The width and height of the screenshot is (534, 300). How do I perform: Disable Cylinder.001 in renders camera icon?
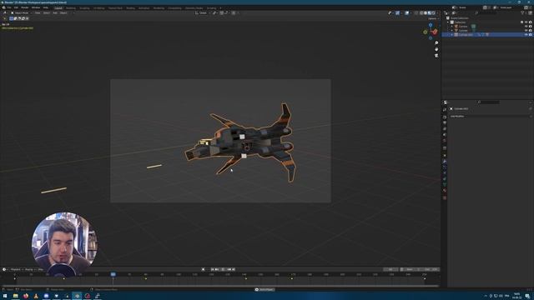coord(531,35)
